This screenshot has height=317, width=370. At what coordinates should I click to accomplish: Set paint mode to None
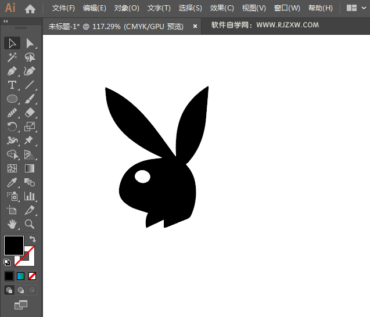33,276
